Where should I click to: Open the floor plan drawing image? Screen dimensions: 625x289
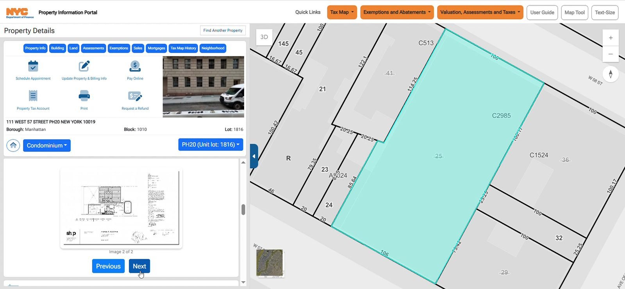[x=121, y=208]
